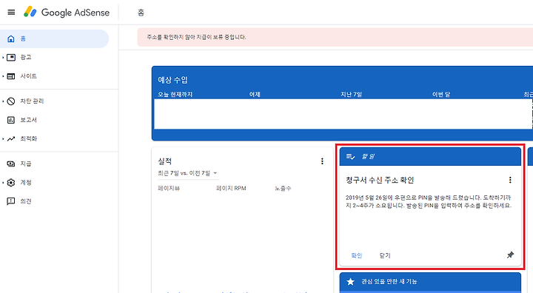
Task: Click the 예상 수입 heading
Action: [172, 80]
